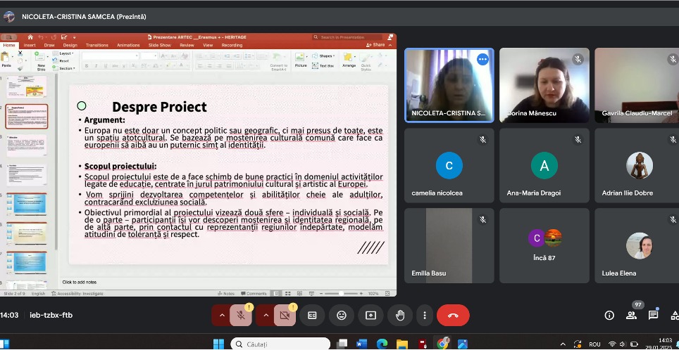Open the meeting chat panel
The width and height of the screenshot is (679, 350).
[653, 316]
